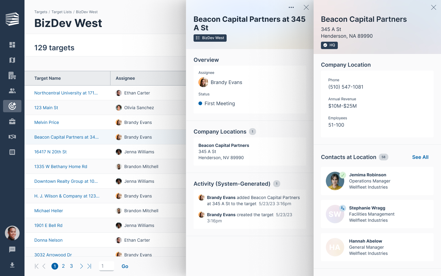
Task: Click Brandy Evans created the target entry
Action: 250,218
